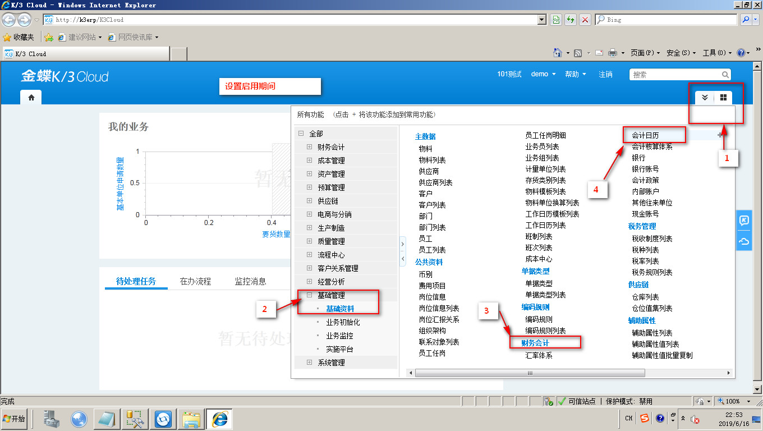
Task: Click the IE refresh icon
Action: click(571, 20)
